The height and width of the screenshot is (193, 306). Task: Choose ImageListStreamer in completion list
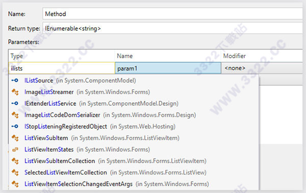(x=134, y=92)
